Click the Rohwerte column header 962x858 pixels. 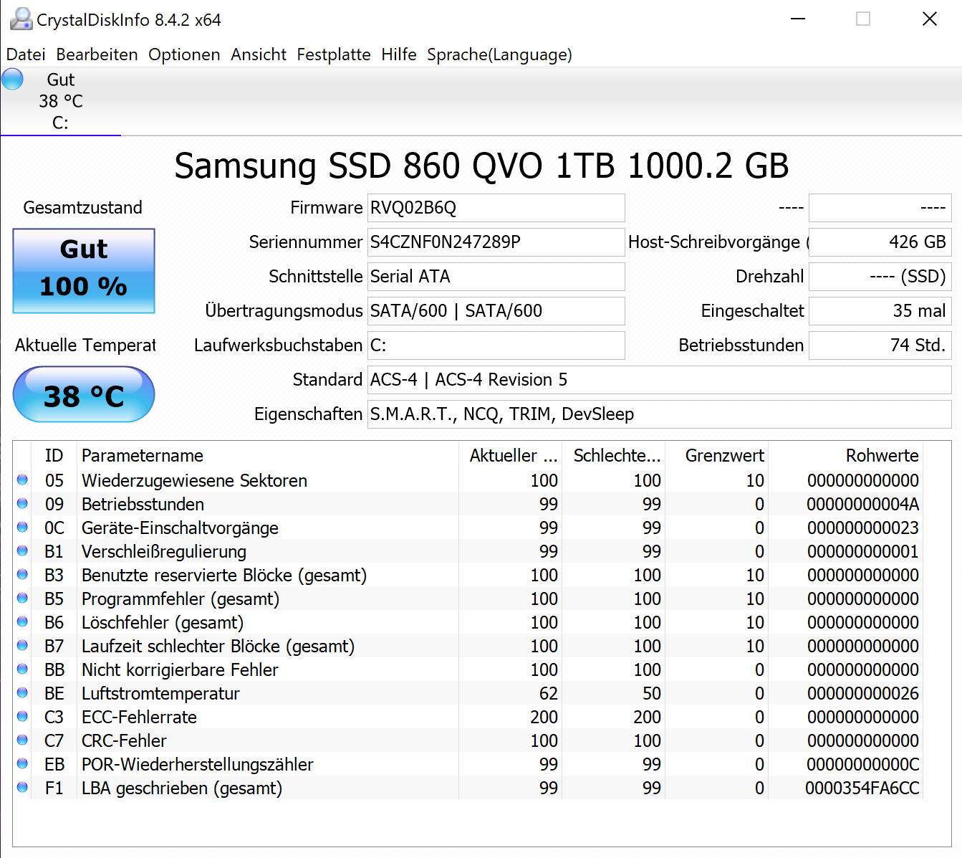846,456
